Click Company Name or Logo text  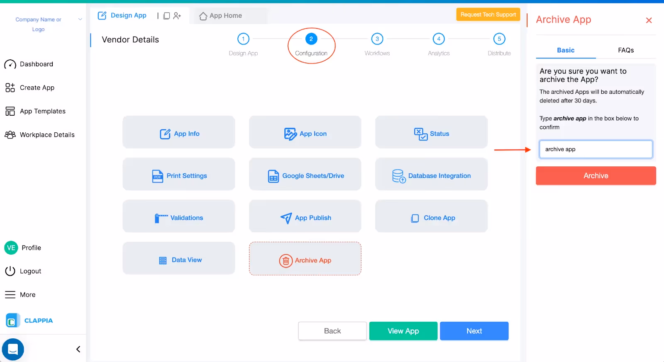coord(38,24)
